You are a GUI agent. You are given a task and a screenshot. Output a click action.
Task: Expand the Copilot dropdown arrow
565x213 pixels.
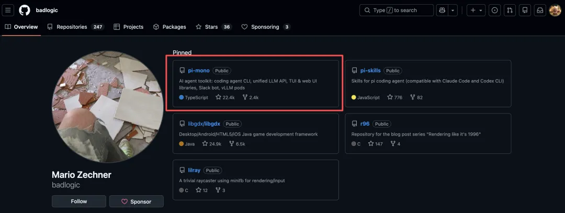[x=453, y=10]
